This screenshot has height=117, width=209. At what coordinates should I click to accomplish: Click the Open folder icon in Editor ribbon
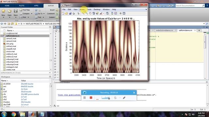(x=9, y=11)
